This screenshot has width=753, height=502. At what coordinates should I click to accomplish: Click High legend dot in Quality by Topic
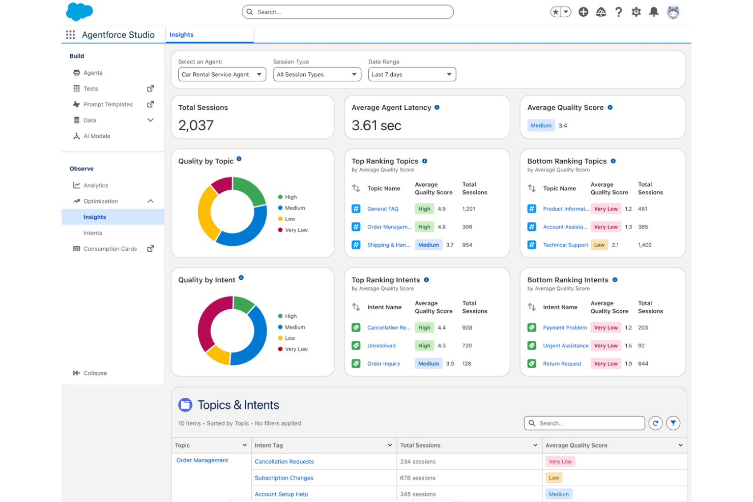280,197
